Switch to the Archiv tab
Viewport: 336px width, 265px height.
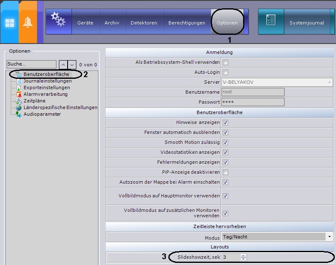112,23
